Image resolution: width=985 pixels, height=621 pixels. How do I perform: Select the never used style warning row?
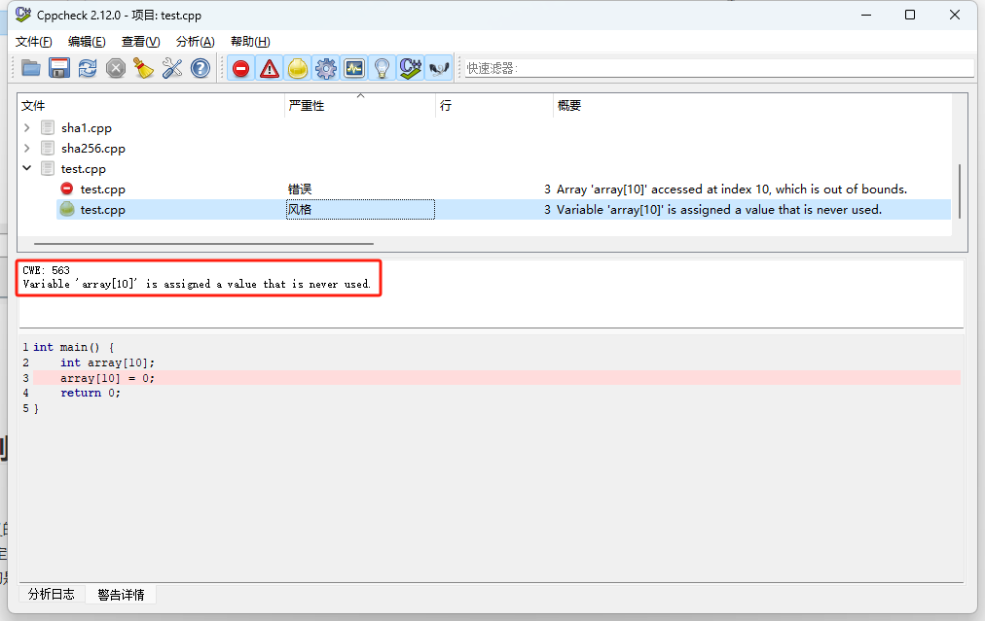(503, 210)
